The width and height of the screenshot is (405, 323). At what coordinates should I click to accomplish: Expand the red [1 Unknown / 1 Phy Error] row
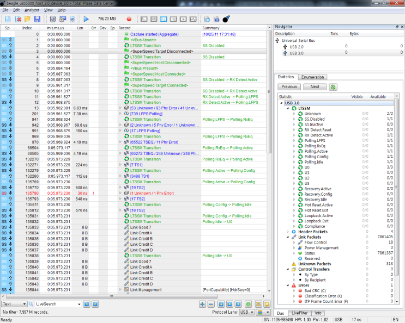pos(120,193)
